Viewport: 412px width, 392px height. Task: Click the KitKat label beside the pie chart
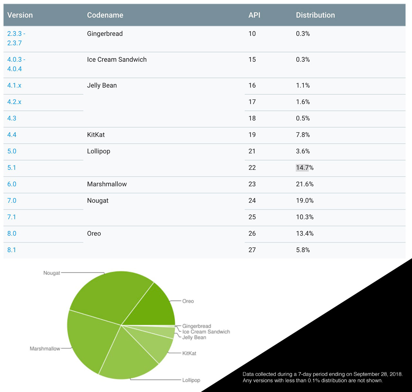coord(189,353)
